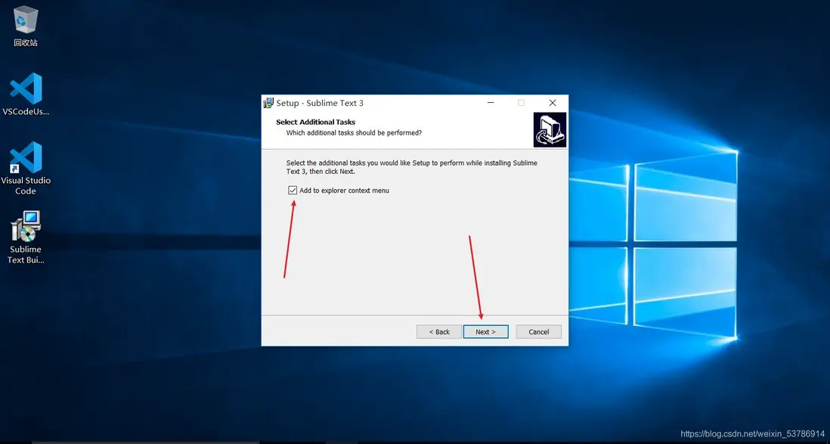Click the instruction text about installing Sublime Text 3
The height and width of the screenshot is (444, 830).
click(x=412, y=167)
